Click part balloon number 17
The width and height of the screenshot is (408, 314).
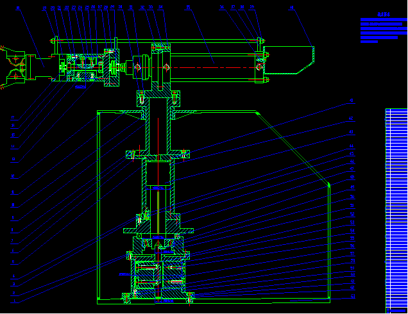coord(12,118)
